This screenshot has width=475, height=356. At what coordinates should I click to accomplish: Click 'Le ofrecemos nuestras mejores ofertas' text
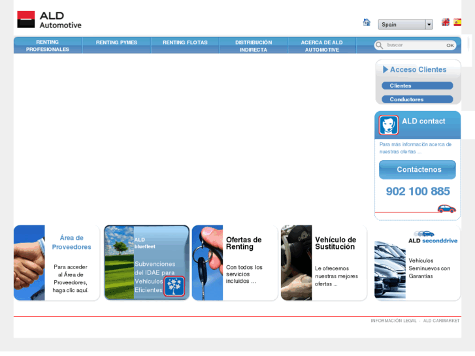(336, 276)
